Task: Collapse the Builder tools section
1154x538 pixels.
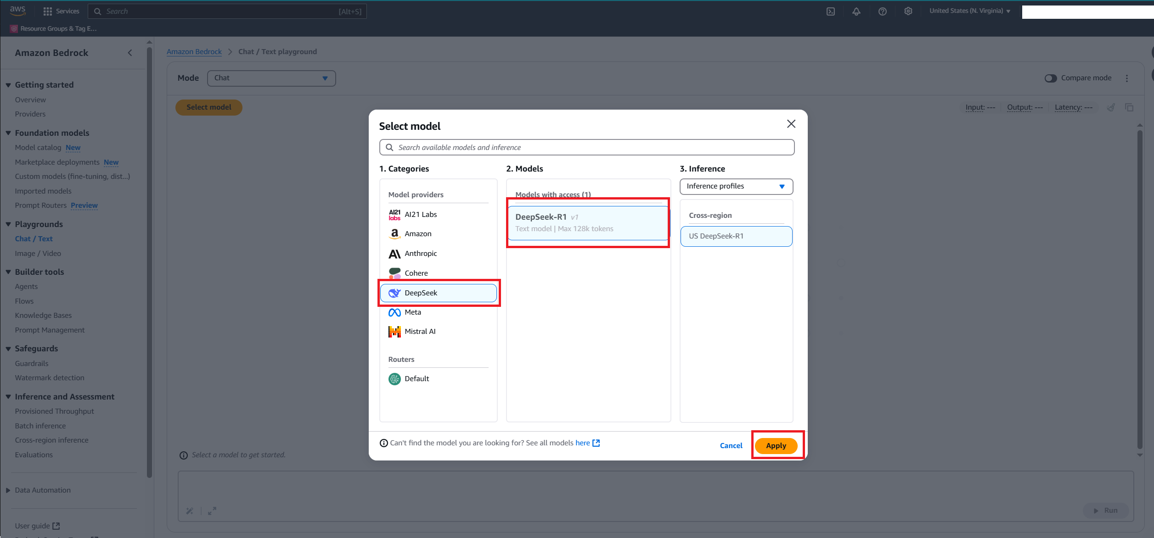Action: pyautogui.click(x=8, y=272)
